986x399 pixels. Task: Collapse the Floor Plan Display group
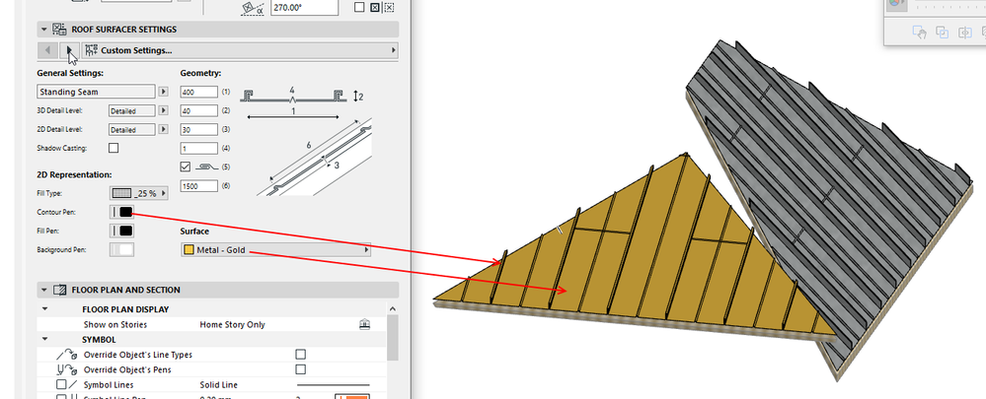(44, 309)
